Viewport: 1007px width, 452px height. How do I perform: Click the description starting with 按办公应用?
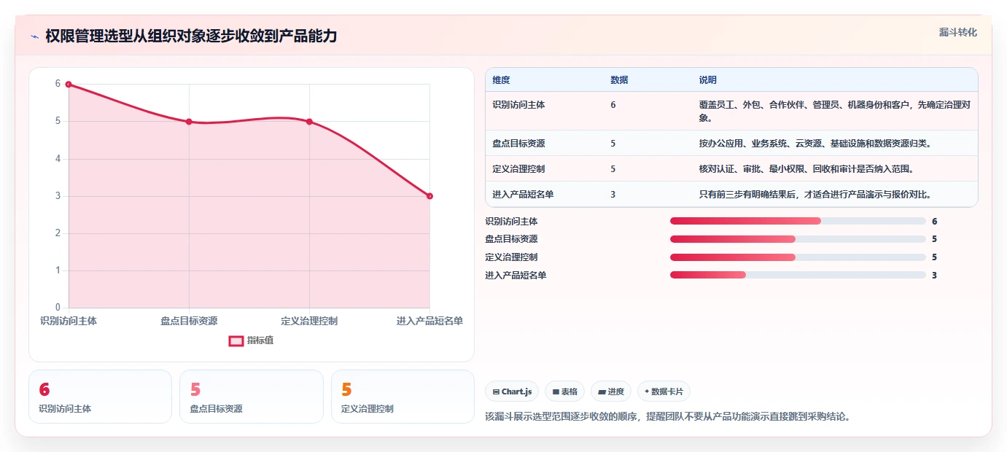(815, 144)
